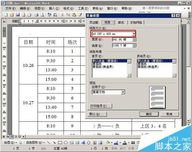Adjust the width value spinner arrows

(x=134, y=40)
